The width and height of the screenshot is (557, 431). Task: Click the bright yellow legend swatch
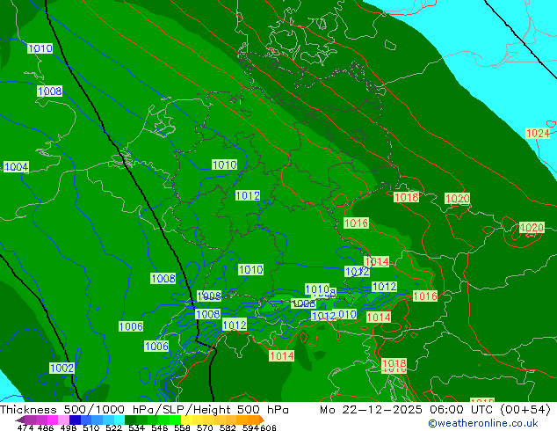(x=186, y=420)
